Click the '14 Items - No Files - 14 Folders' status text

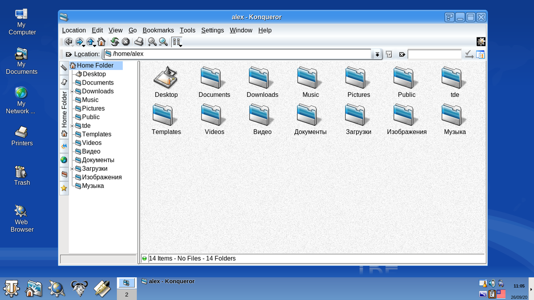point(192,258)
